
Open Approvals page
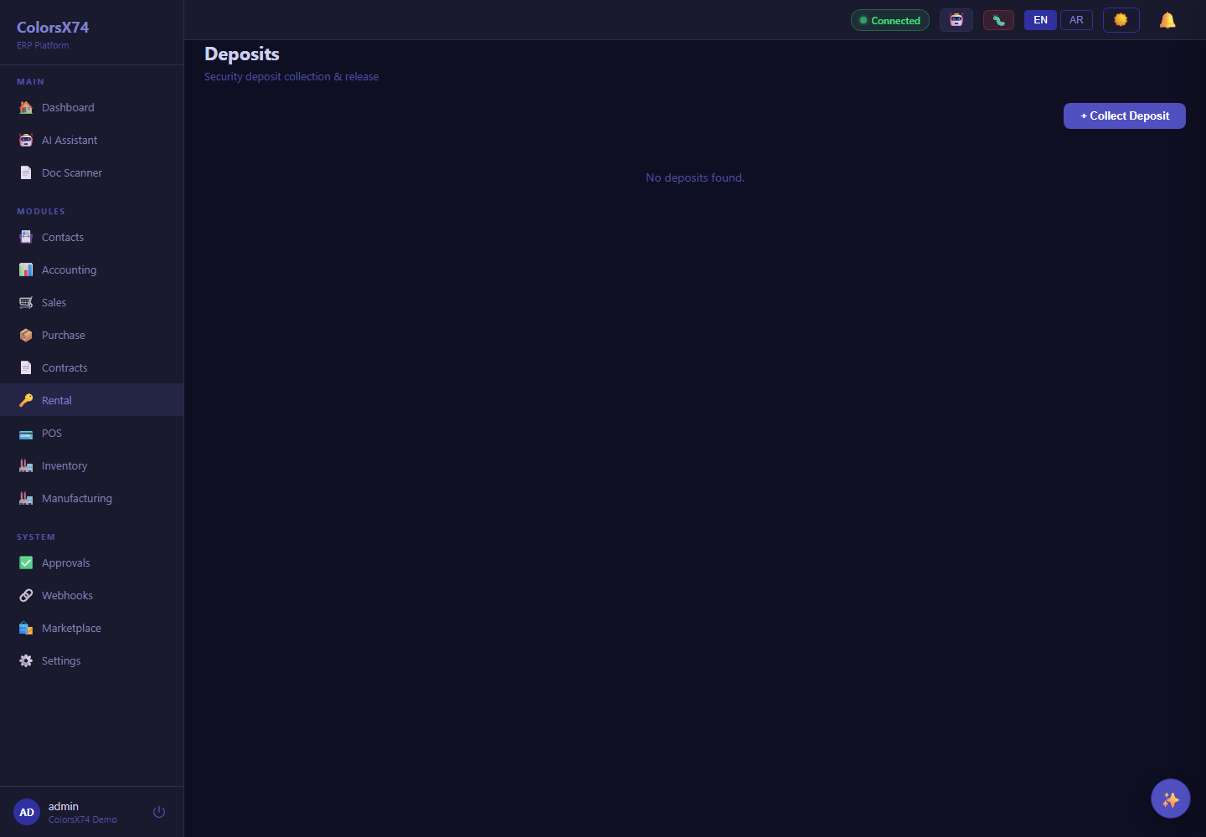pos(92,562)
